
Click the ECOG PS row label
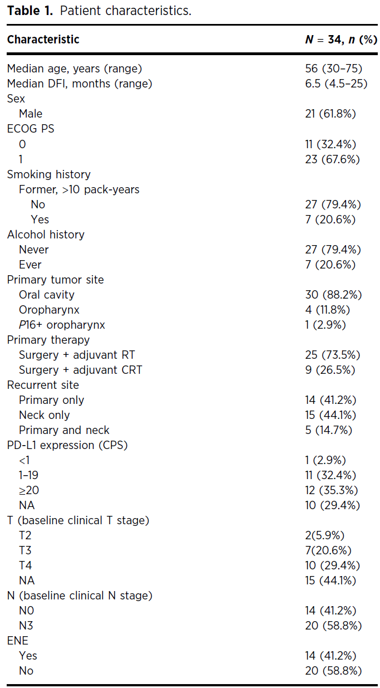[31, 129]
